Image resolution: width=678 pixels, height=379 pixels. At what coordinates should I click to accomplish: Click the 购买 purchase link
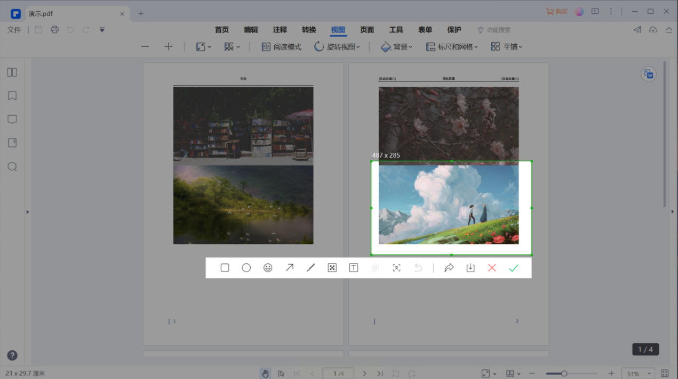[557, 12]
